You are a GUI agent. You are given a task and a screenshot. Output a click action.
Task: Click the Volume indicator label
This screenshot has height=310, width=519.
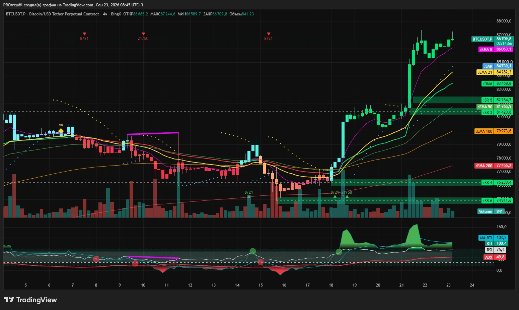(491, 211)
